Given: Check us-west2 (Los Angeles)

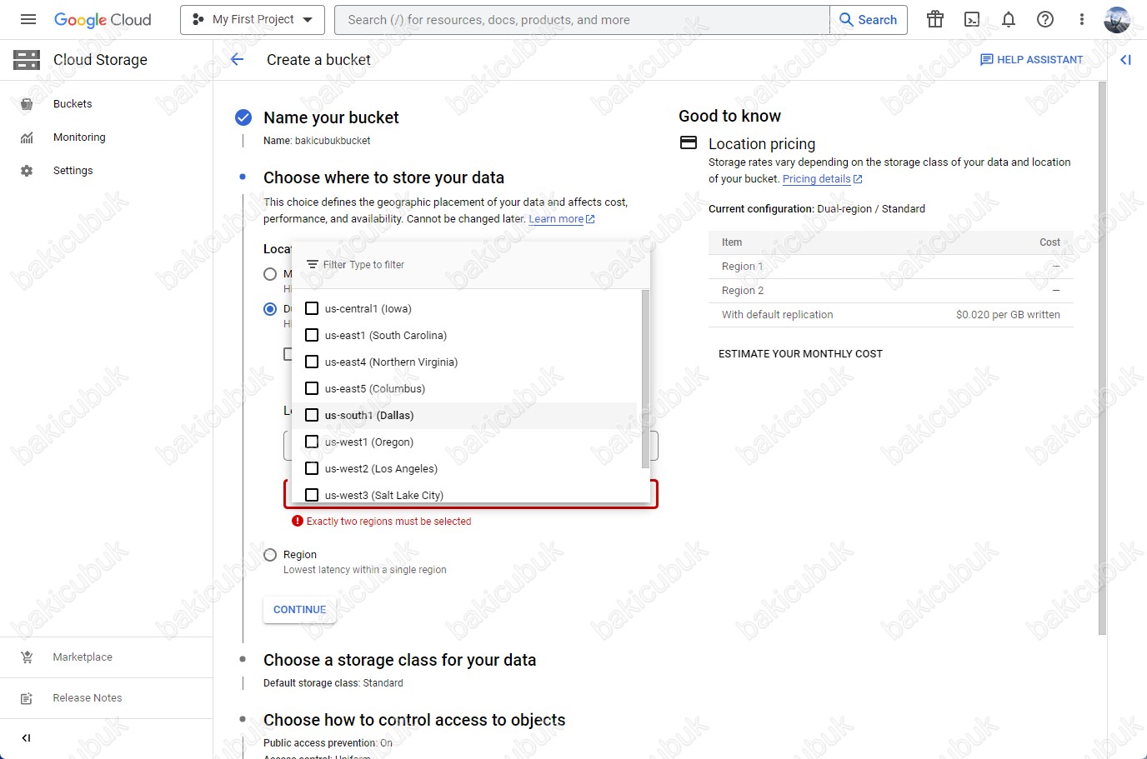Looking at the screenshot, I should (x=312, y=468).
